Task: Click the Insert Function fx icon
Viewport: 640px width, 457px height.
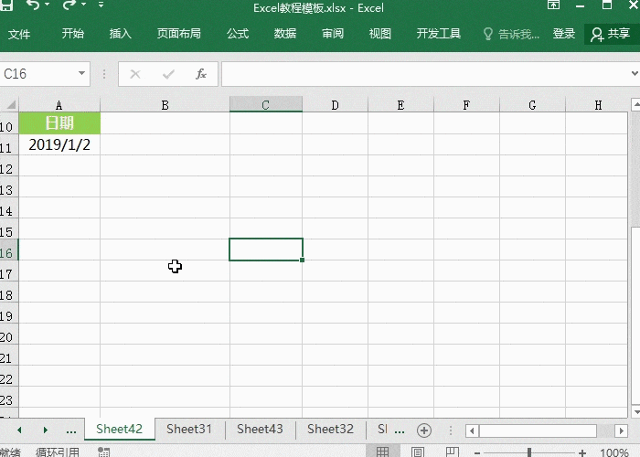Action: point(200,74)
